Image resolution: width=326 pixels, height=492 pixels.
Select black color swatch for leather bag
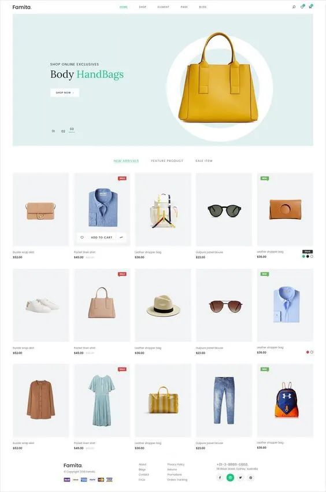308,256
